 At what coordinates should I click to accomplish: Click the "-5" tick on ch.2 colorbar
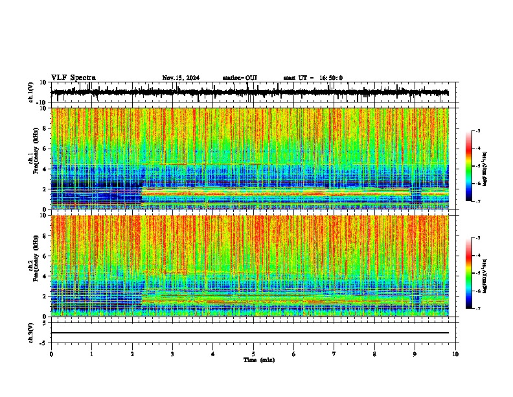pyautogui.click(x=477, y=273)
